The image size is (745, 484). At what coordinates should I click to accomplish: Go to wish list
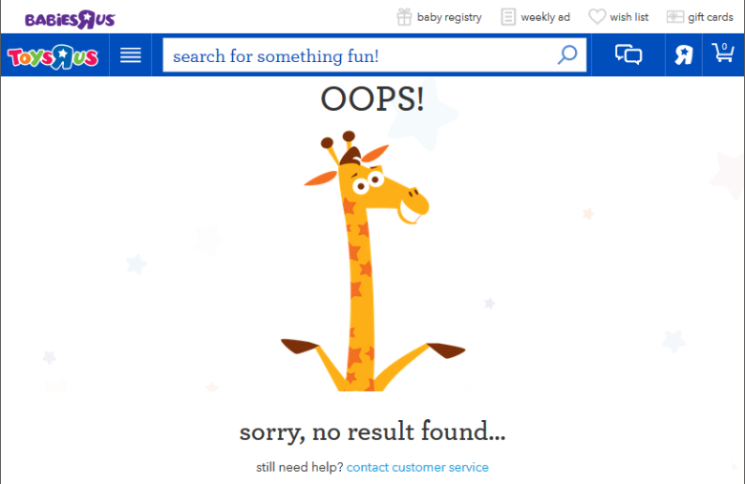click(629, 17)
